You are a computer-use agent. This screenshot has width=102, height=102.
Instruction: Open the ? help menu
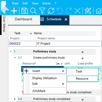pos(55,3)
